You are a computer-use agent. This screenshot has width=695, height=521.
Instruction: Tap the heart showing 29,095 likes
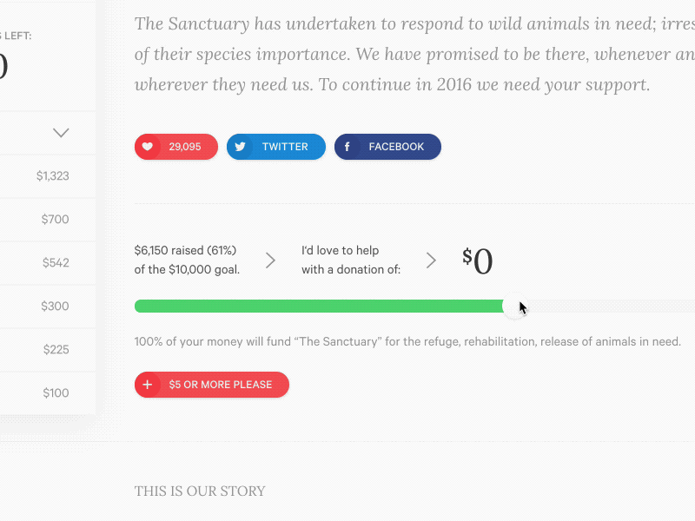(x=175, y=146)
